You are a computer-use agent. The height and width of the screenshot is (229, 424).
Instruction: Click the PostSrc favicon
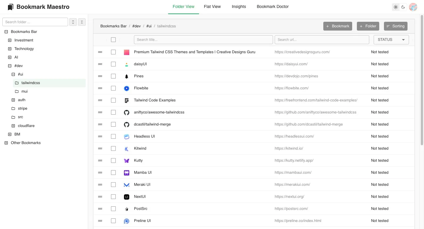(127, 209)
